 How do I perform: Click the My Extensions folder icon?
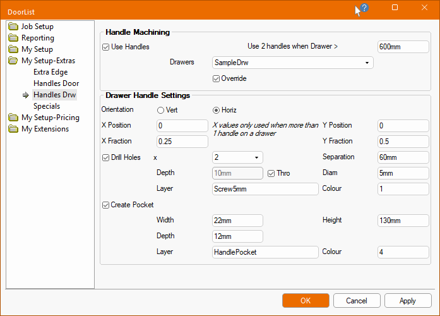coord(13,129)
